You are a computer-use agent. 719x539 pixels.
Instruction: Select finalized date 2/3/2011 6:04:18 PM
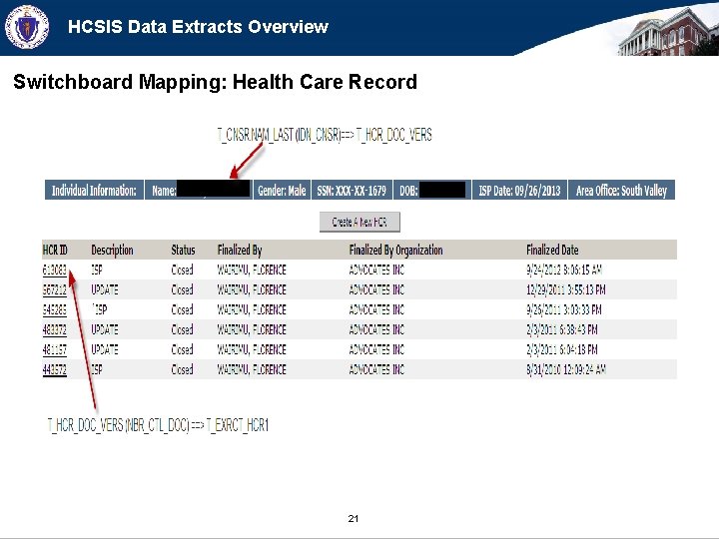(x=561, y=349)
